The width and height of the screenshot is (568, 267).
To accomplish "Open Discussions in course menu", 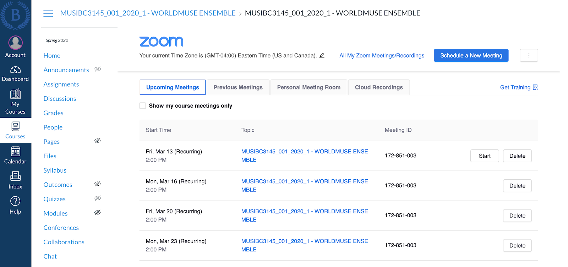I will click(x=60, y=99).
